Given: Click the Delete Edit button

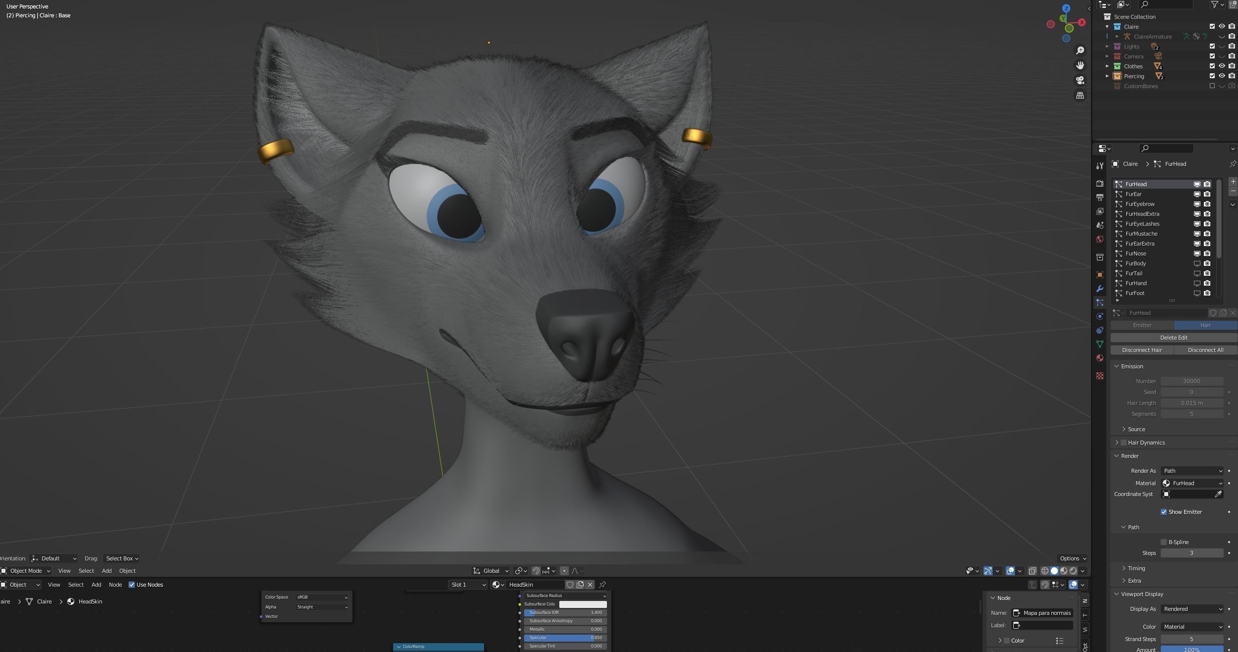Looking at the screenshot, I should [1174, 338].
